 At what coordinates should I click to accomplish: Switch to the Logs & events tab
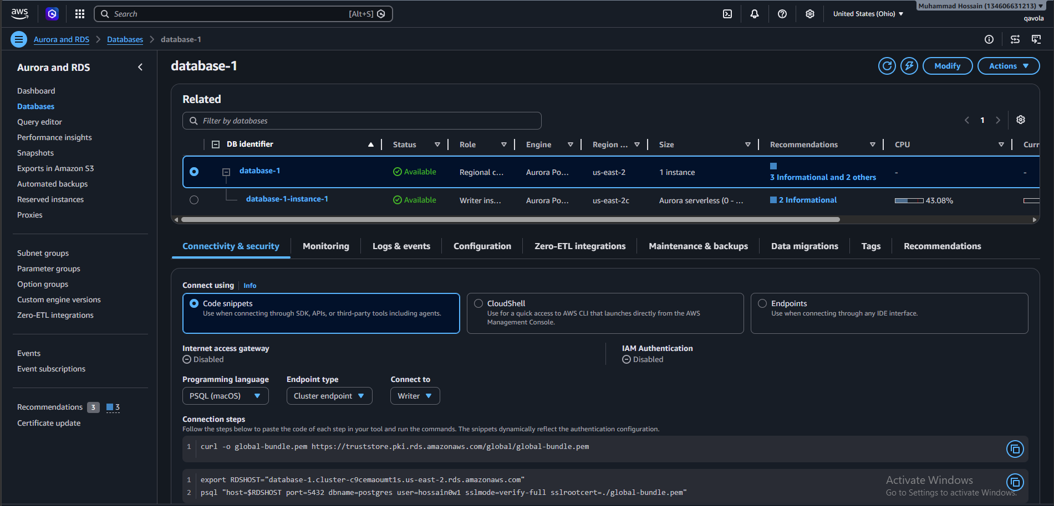pyautogui.click(x=401, y=246)
